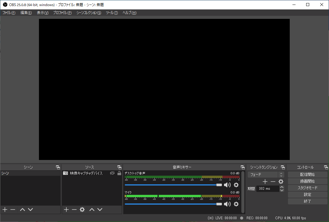Open the プロファイル(P) menu
329x222 pixels.
[x=62, y=13]
